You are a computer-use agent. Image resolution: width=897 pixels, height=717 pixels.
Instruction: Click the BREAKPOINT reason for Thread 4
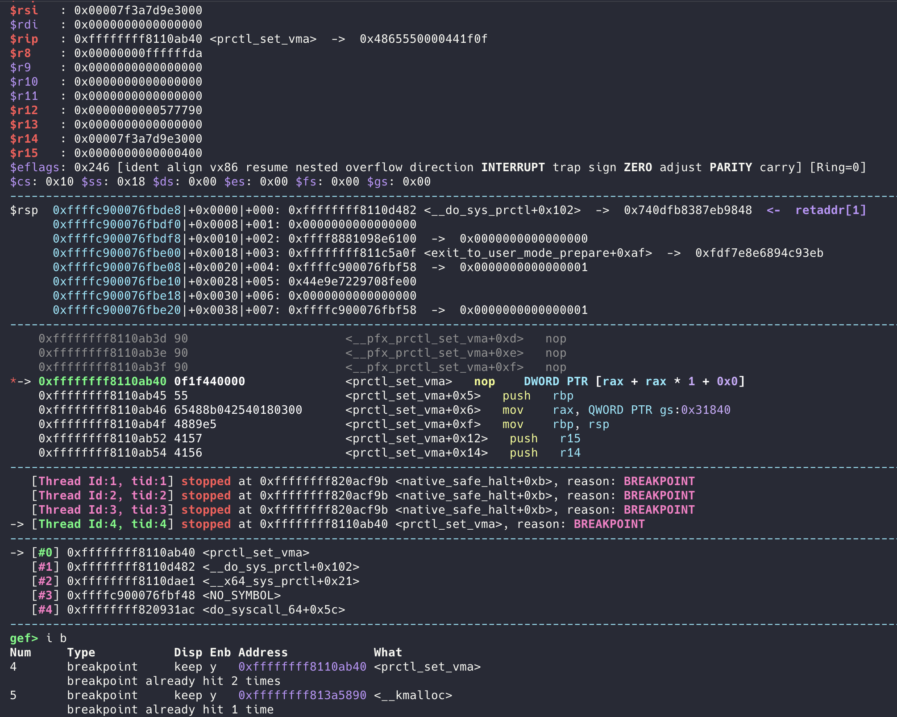pos(609,524)
